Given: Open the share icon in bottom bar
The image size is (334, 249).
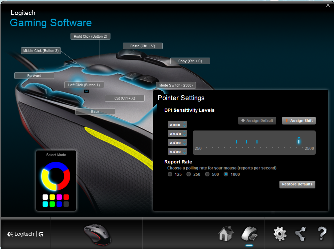Looking at the screenshot, I should 300,234.
